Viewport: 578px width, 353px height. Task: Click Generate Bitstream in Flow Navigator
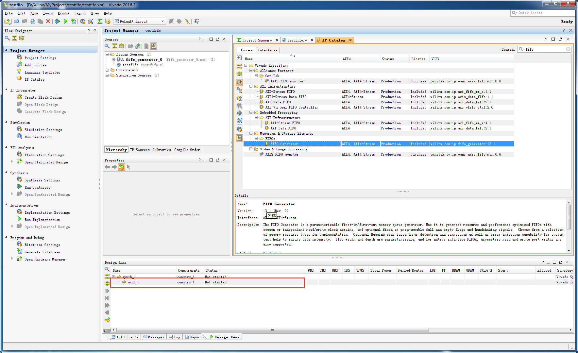(42, 252)
